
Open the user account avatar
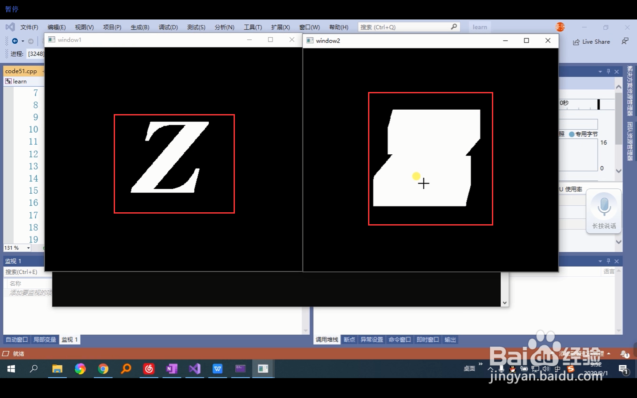[x=560, y=27]
